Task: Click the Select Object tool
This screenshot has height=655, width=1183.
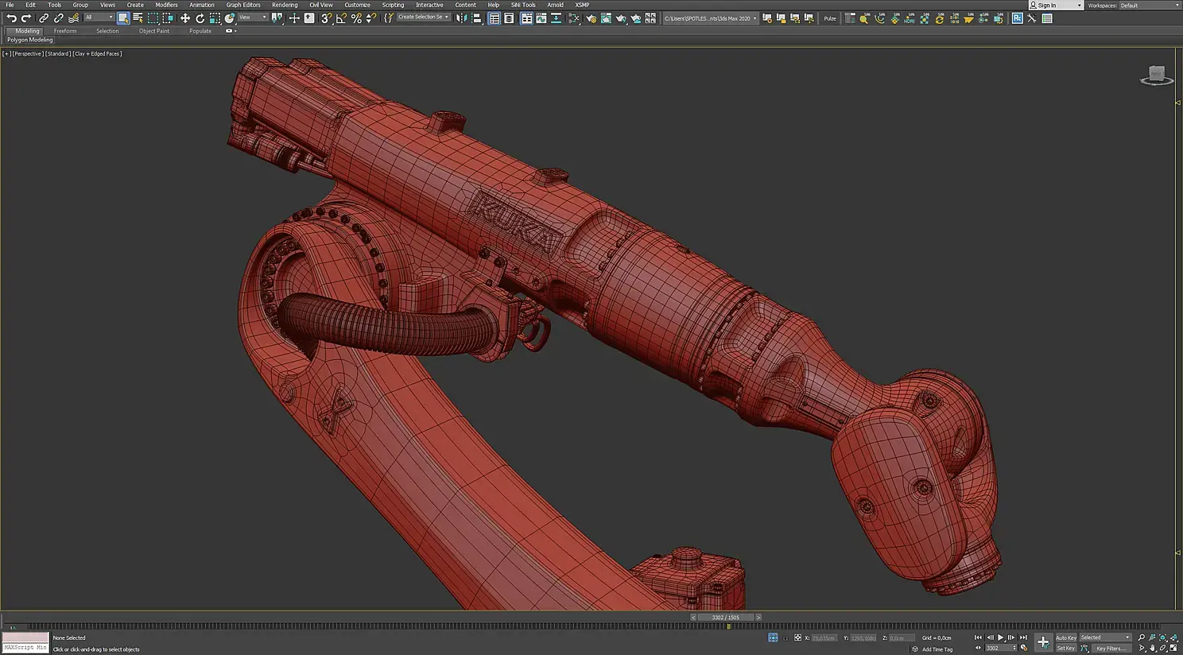Action: (123, 18)
